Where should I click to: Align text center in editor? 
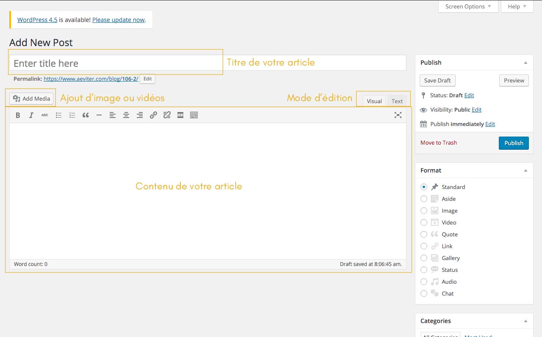click(126, 115)
